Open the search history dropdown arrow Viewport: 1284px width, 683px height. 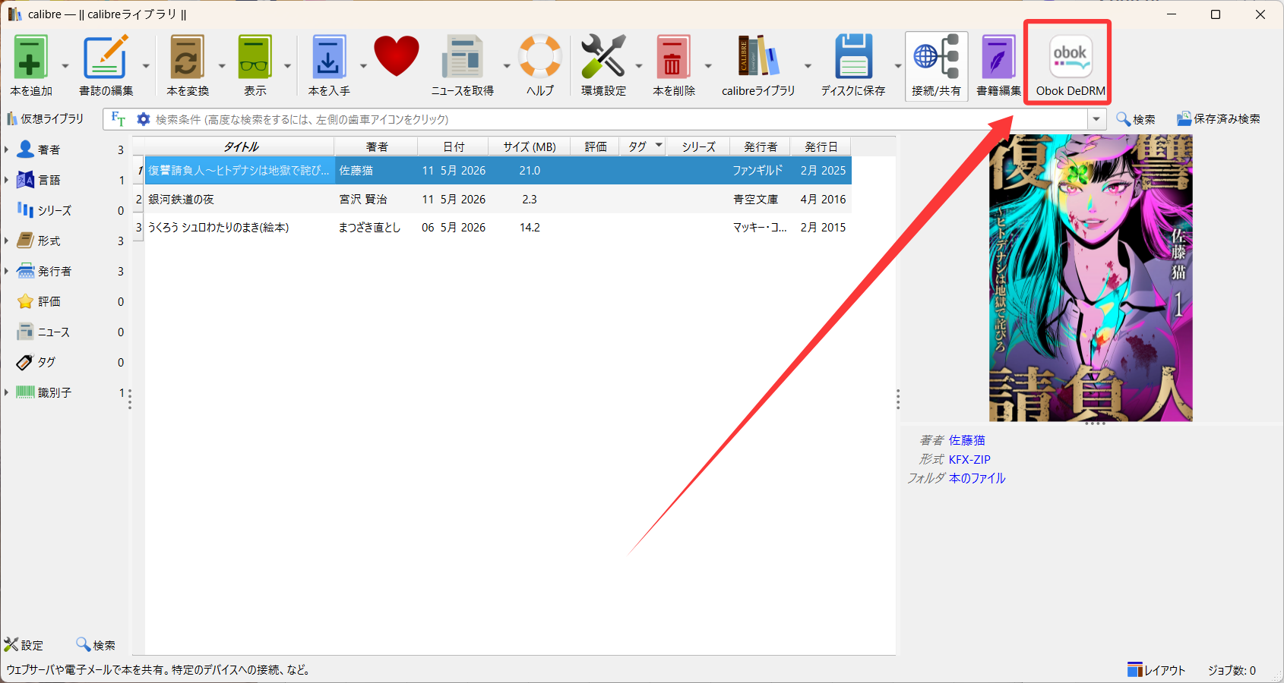1096,119
